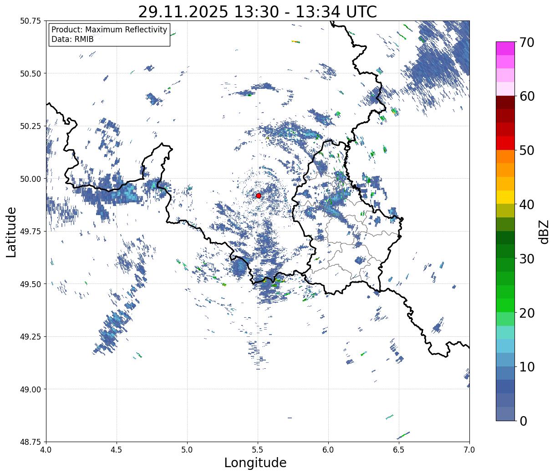Click the colorbar tick label 30
555x474 pixels.
click(x=527, y=258)
